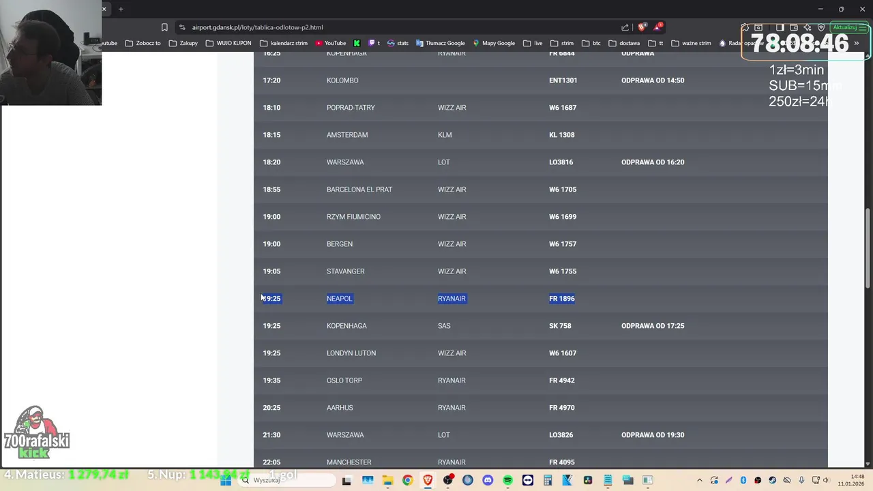Image resolution: width=873 pixels, height=491 pixels.
Task: Open site settings icon left of URL
Action: coord(182,27)
